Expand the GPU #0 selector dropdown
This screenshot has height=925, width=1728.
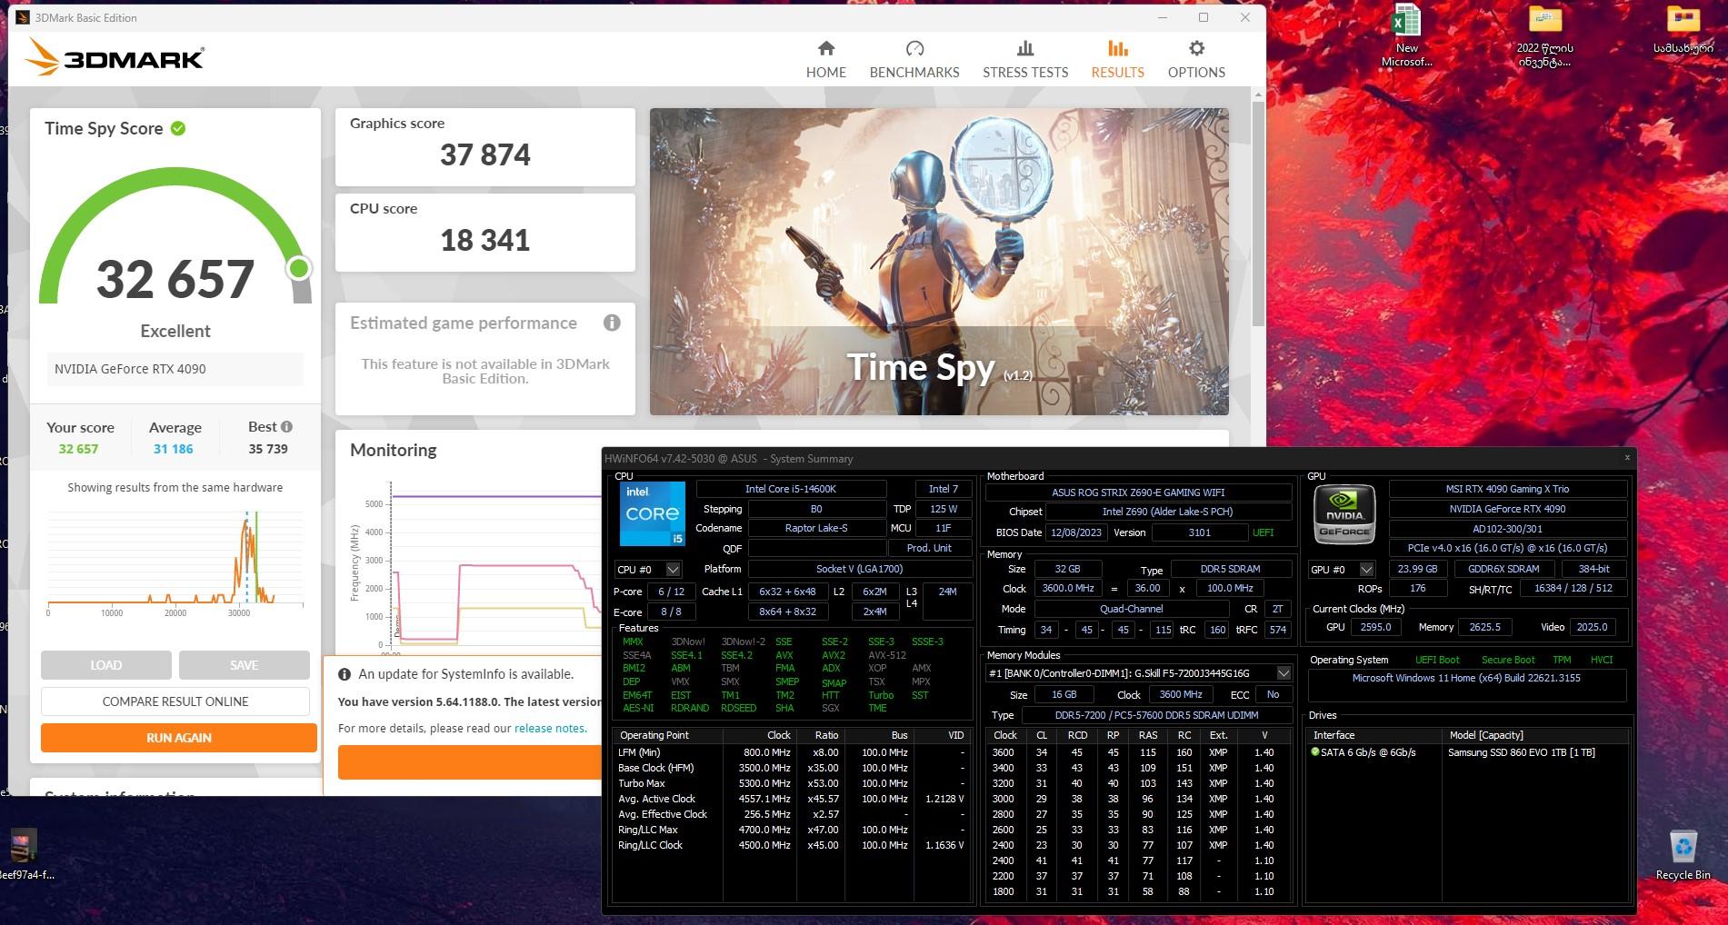1365,570
